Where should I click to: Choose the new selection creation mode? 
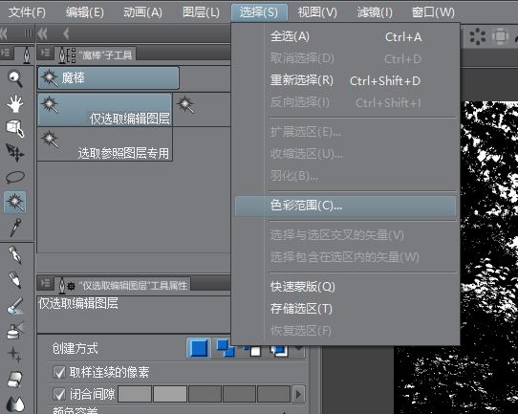199,348
